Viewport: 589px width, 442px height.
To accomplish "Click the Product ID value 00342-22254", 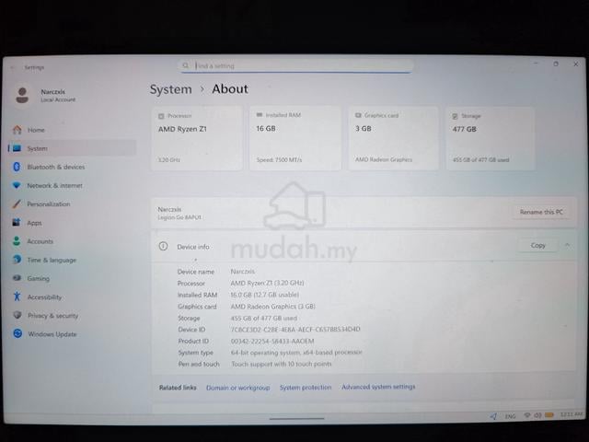I will (x=272, y=341).
